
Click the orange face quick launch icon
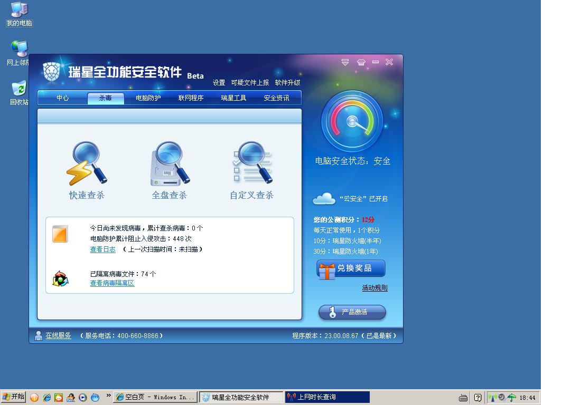59,397
